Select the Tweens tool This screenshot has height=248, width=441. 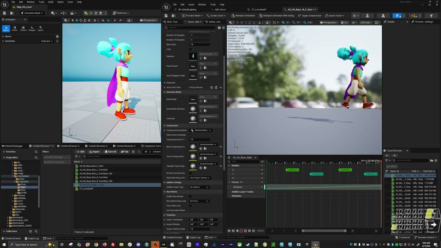coord(23,28)
